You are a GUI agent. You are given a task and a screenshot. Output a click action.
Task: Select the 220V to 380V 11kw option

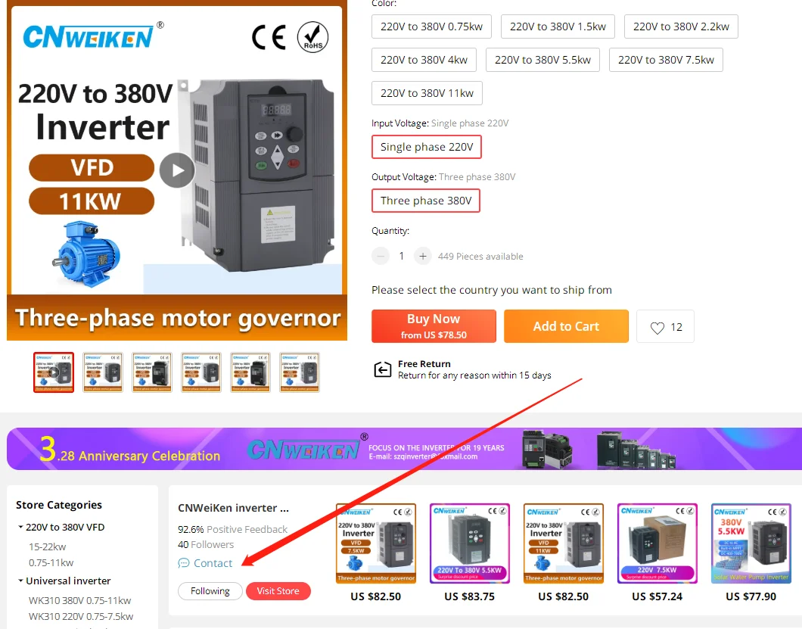pos(427,93)
